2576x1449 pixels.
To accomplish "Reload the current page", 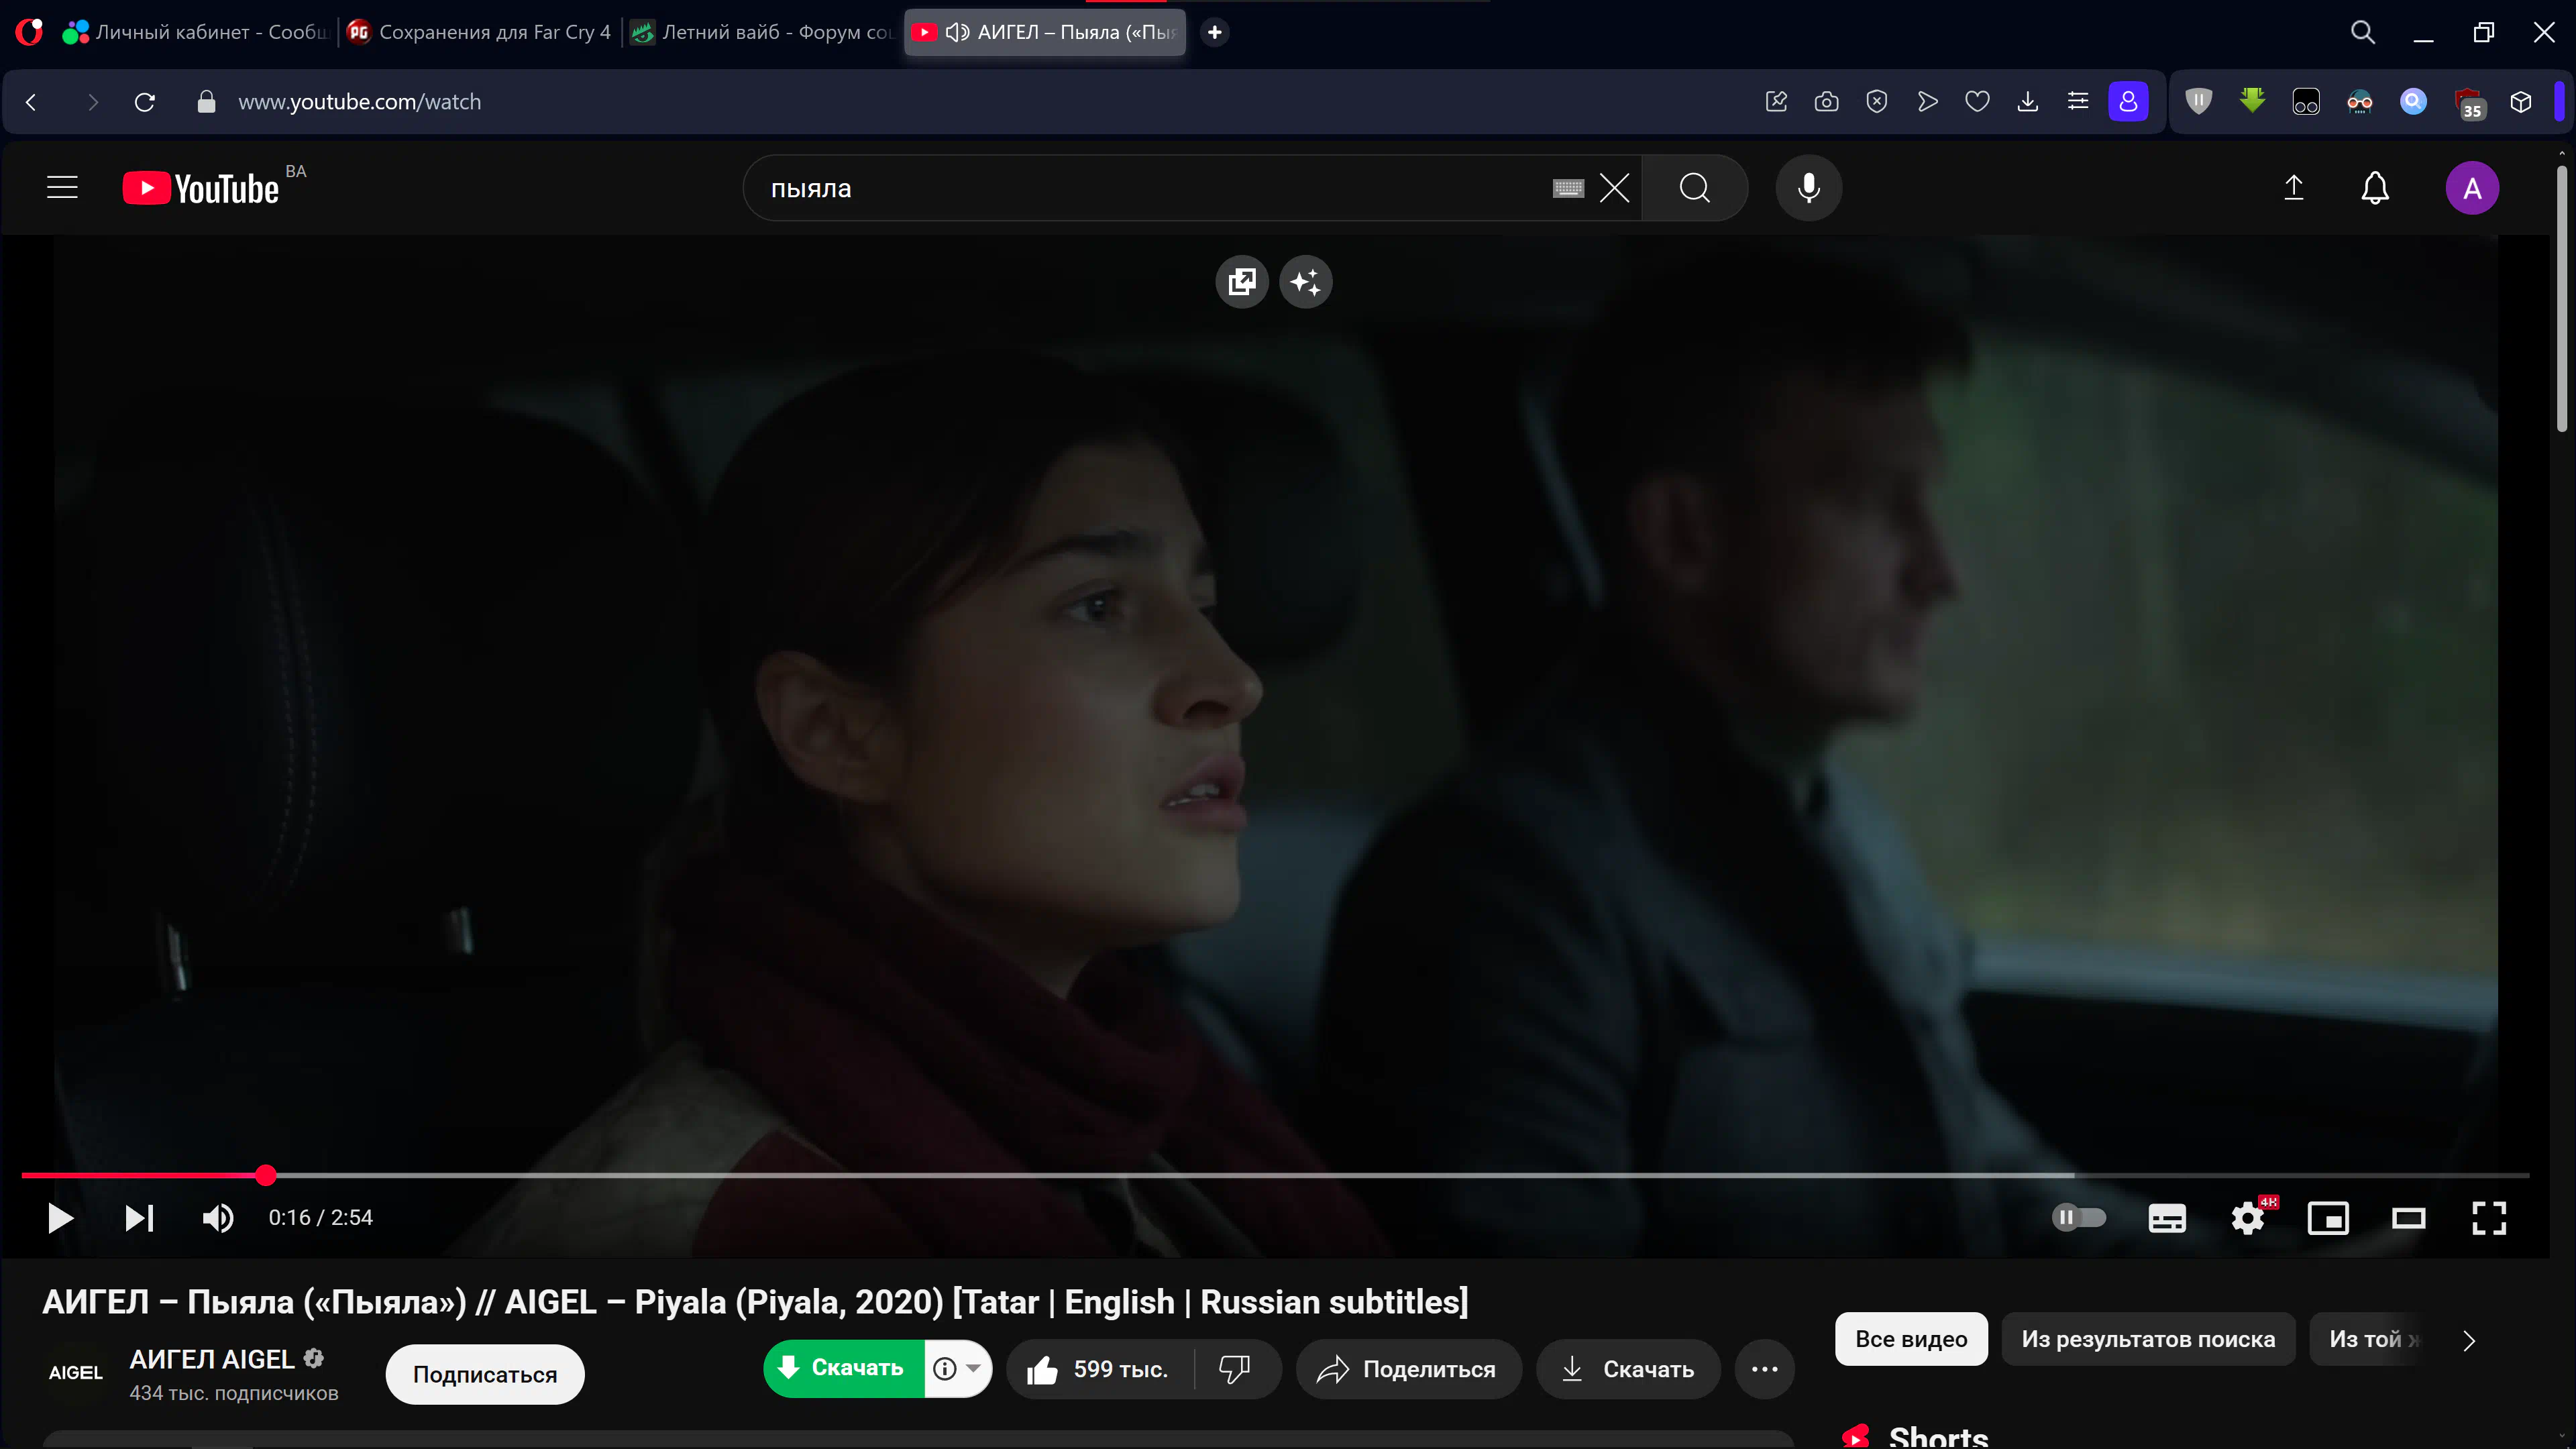I will point(145,102).
